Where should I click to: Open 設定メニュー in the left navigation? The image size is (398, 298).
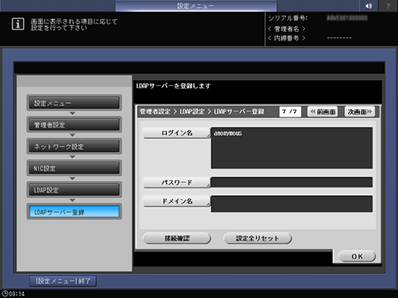pyautogui.click(x=74, y=103)
